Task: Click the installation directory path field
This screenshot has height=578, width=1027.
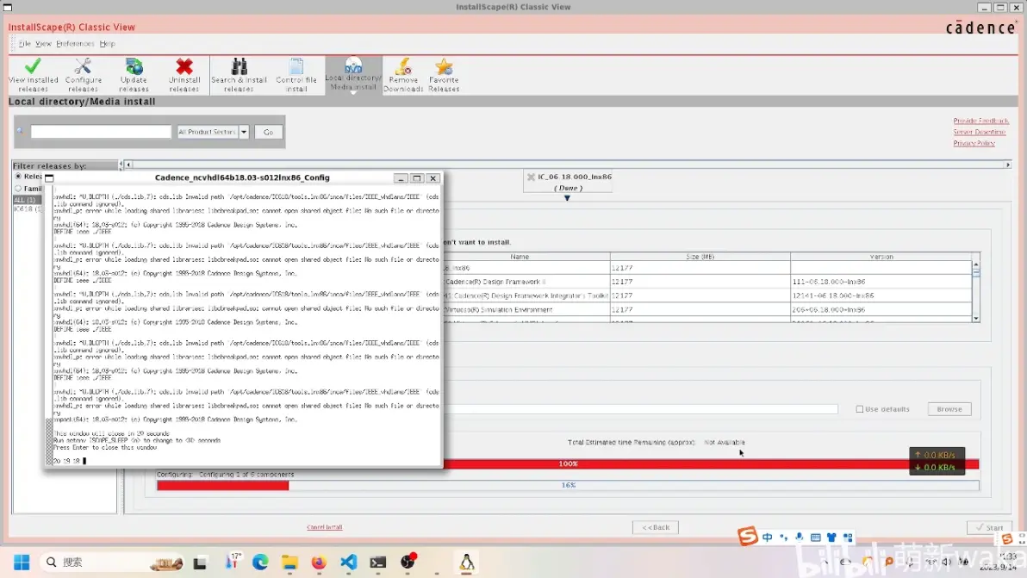Action: (640, 409)
